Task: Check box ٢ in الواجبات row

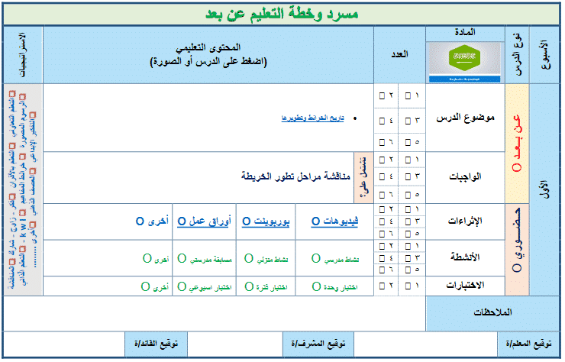Action: [382, 160]
